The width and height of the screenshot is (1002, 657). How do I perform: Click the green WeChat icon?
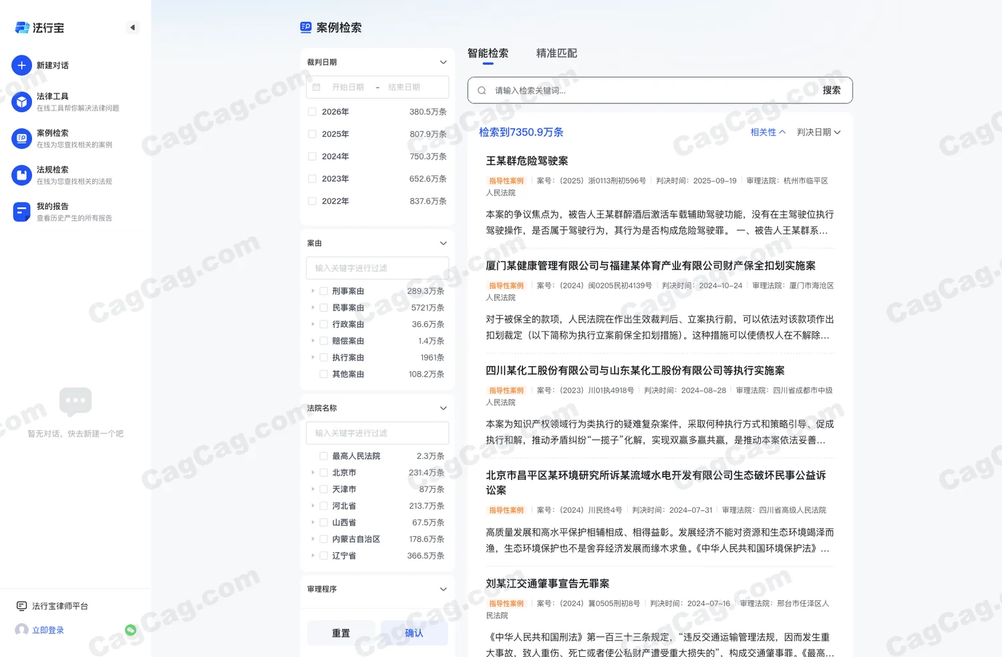(x=131, y=630)
